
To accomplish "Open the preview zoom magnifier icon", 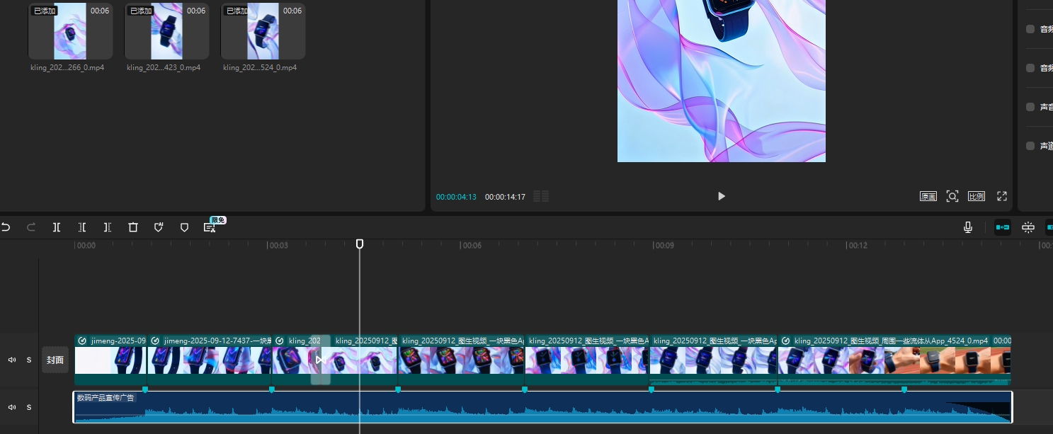I will tap(952, 196).
